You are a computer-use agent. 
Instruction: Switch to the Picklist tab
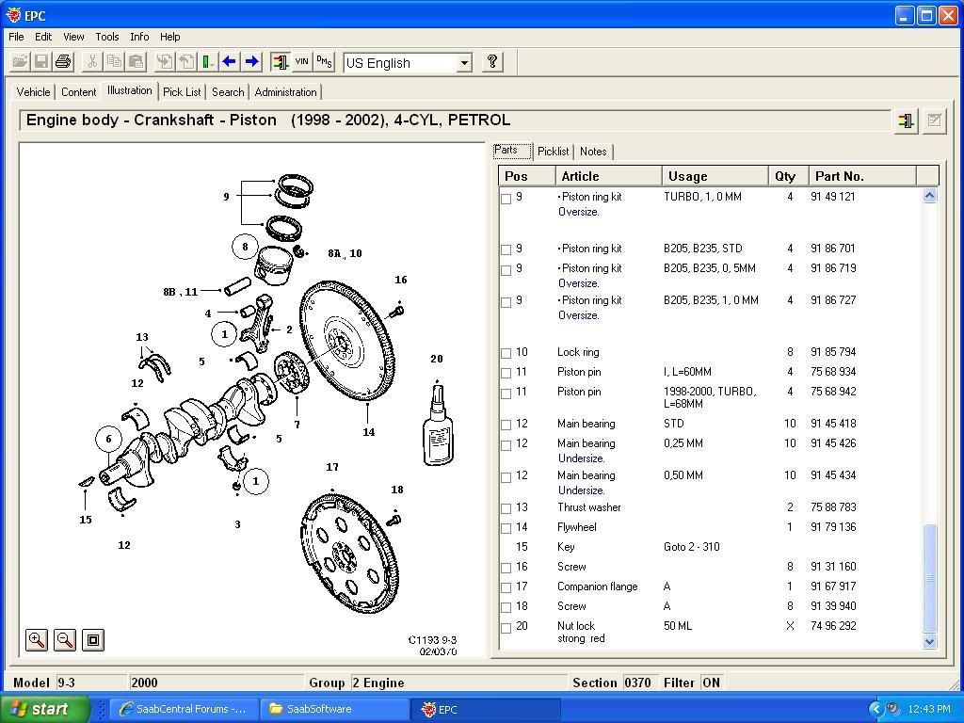pyautogui.click(x=553, y=151)
